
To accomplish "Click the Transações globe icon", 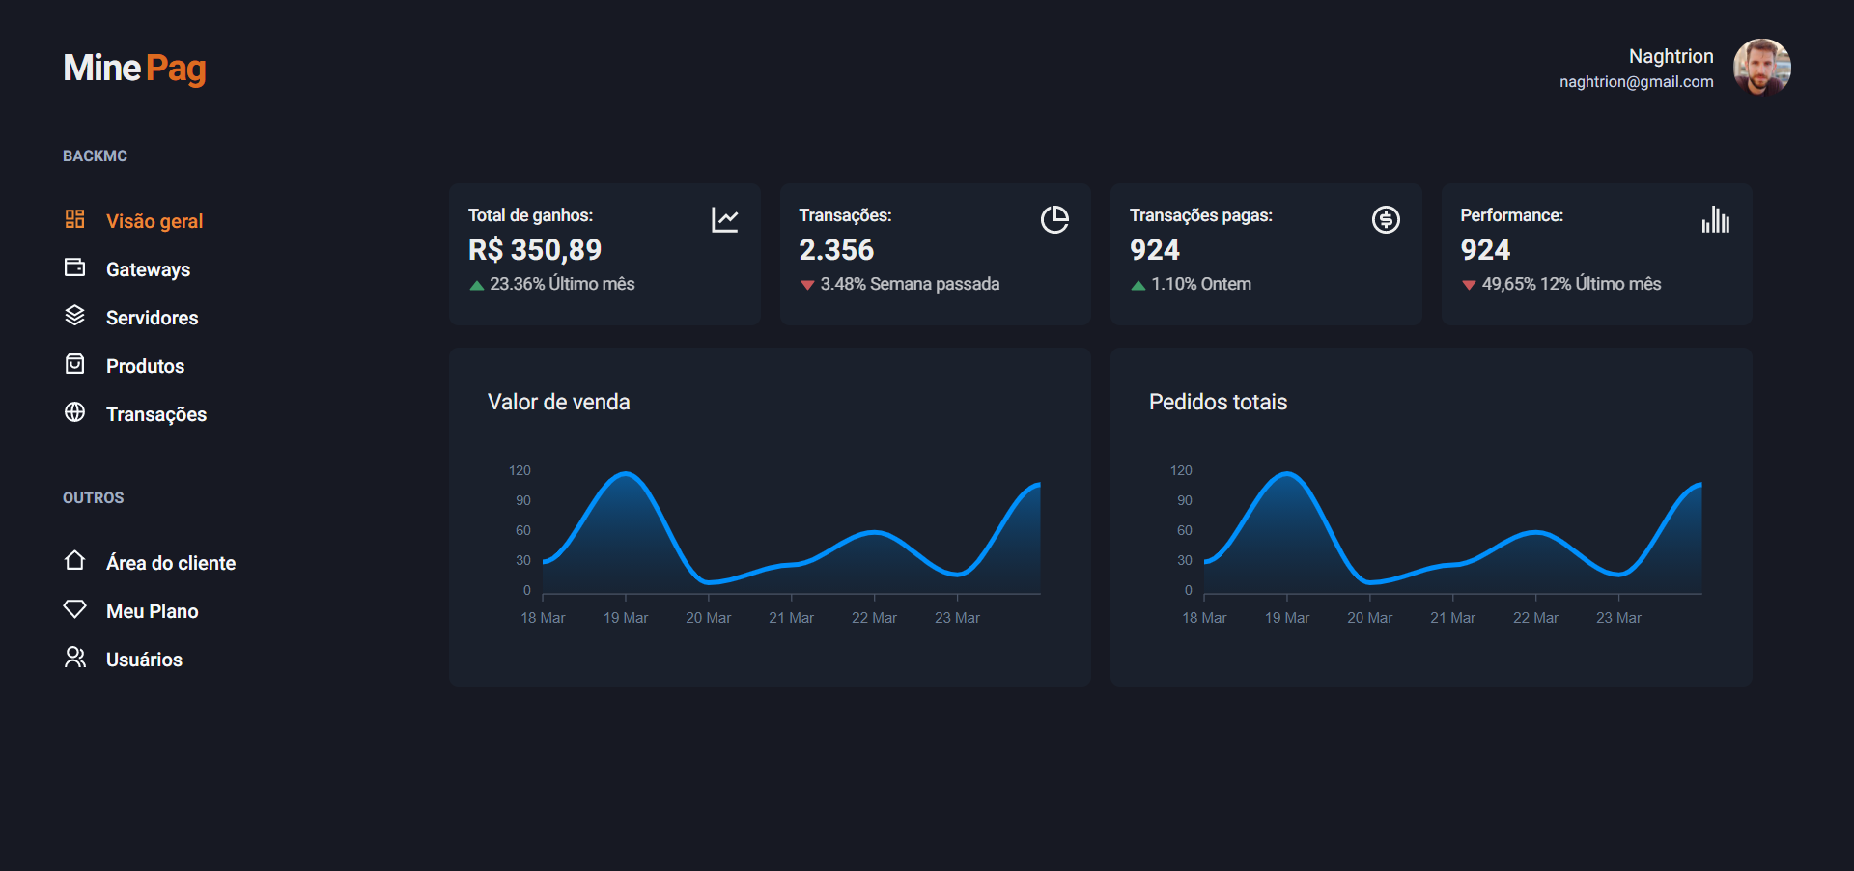I will pos(74,412).
